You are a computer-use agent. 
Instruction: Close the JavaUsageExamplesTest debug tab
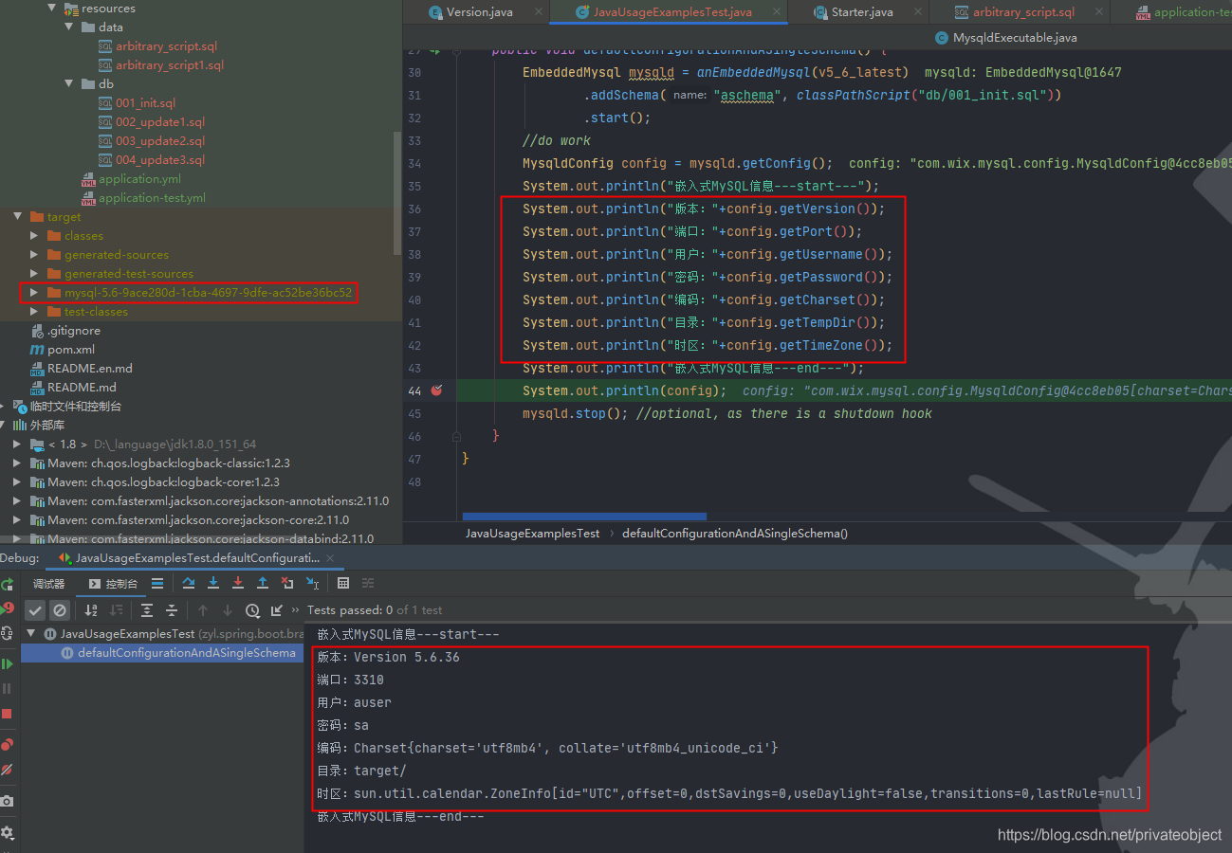pos(330,558)
